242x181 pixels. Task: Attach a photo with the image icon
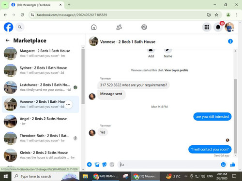click(x=97, y=165)
